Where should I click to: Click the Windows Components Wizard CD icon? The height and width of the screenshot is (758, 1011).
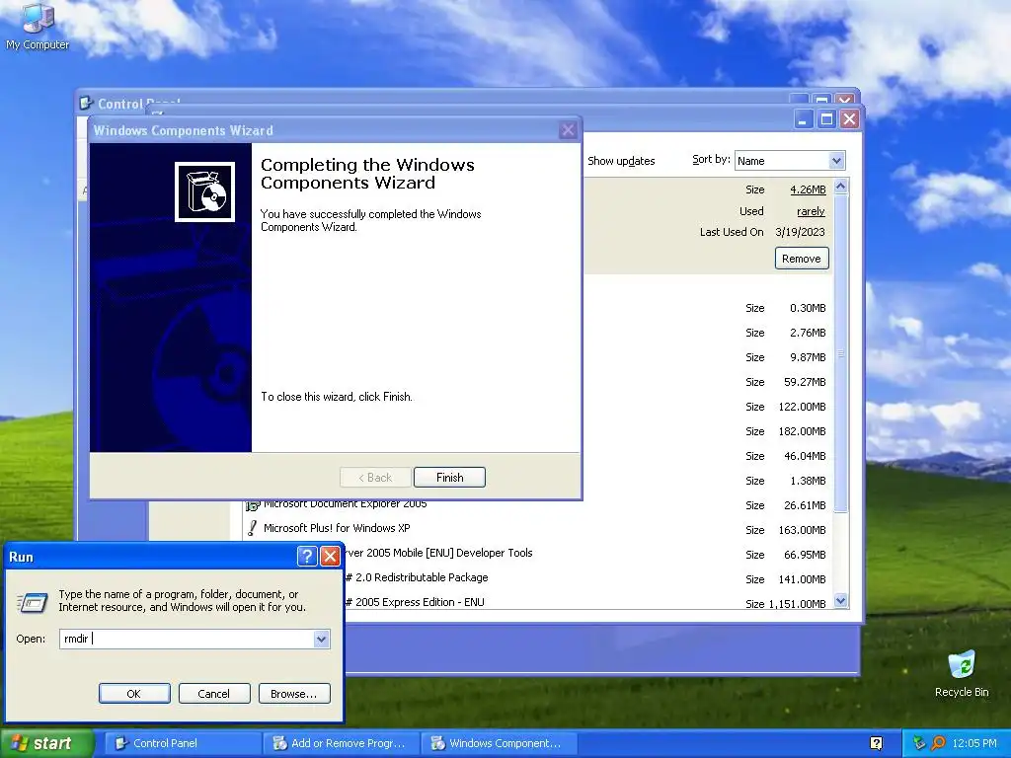pos(205,191)
